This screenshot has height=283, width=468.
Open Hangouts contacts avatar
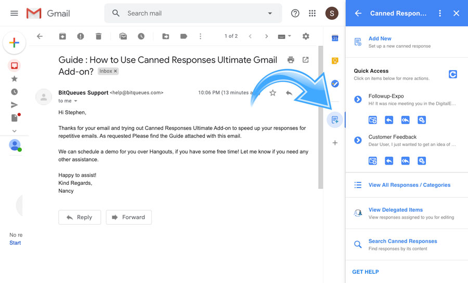15,145
